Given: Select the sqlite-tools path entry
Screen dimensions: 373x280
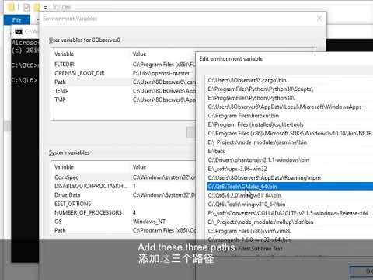Looking at the screenshot, I should pyautogui.click(x=290, y=124).
